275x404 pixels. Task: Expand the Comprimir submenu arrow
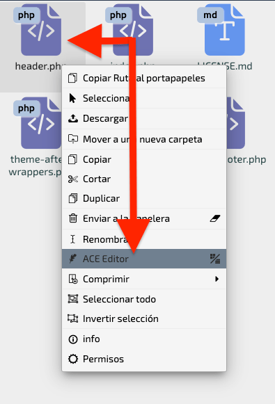tap(217, 279)
